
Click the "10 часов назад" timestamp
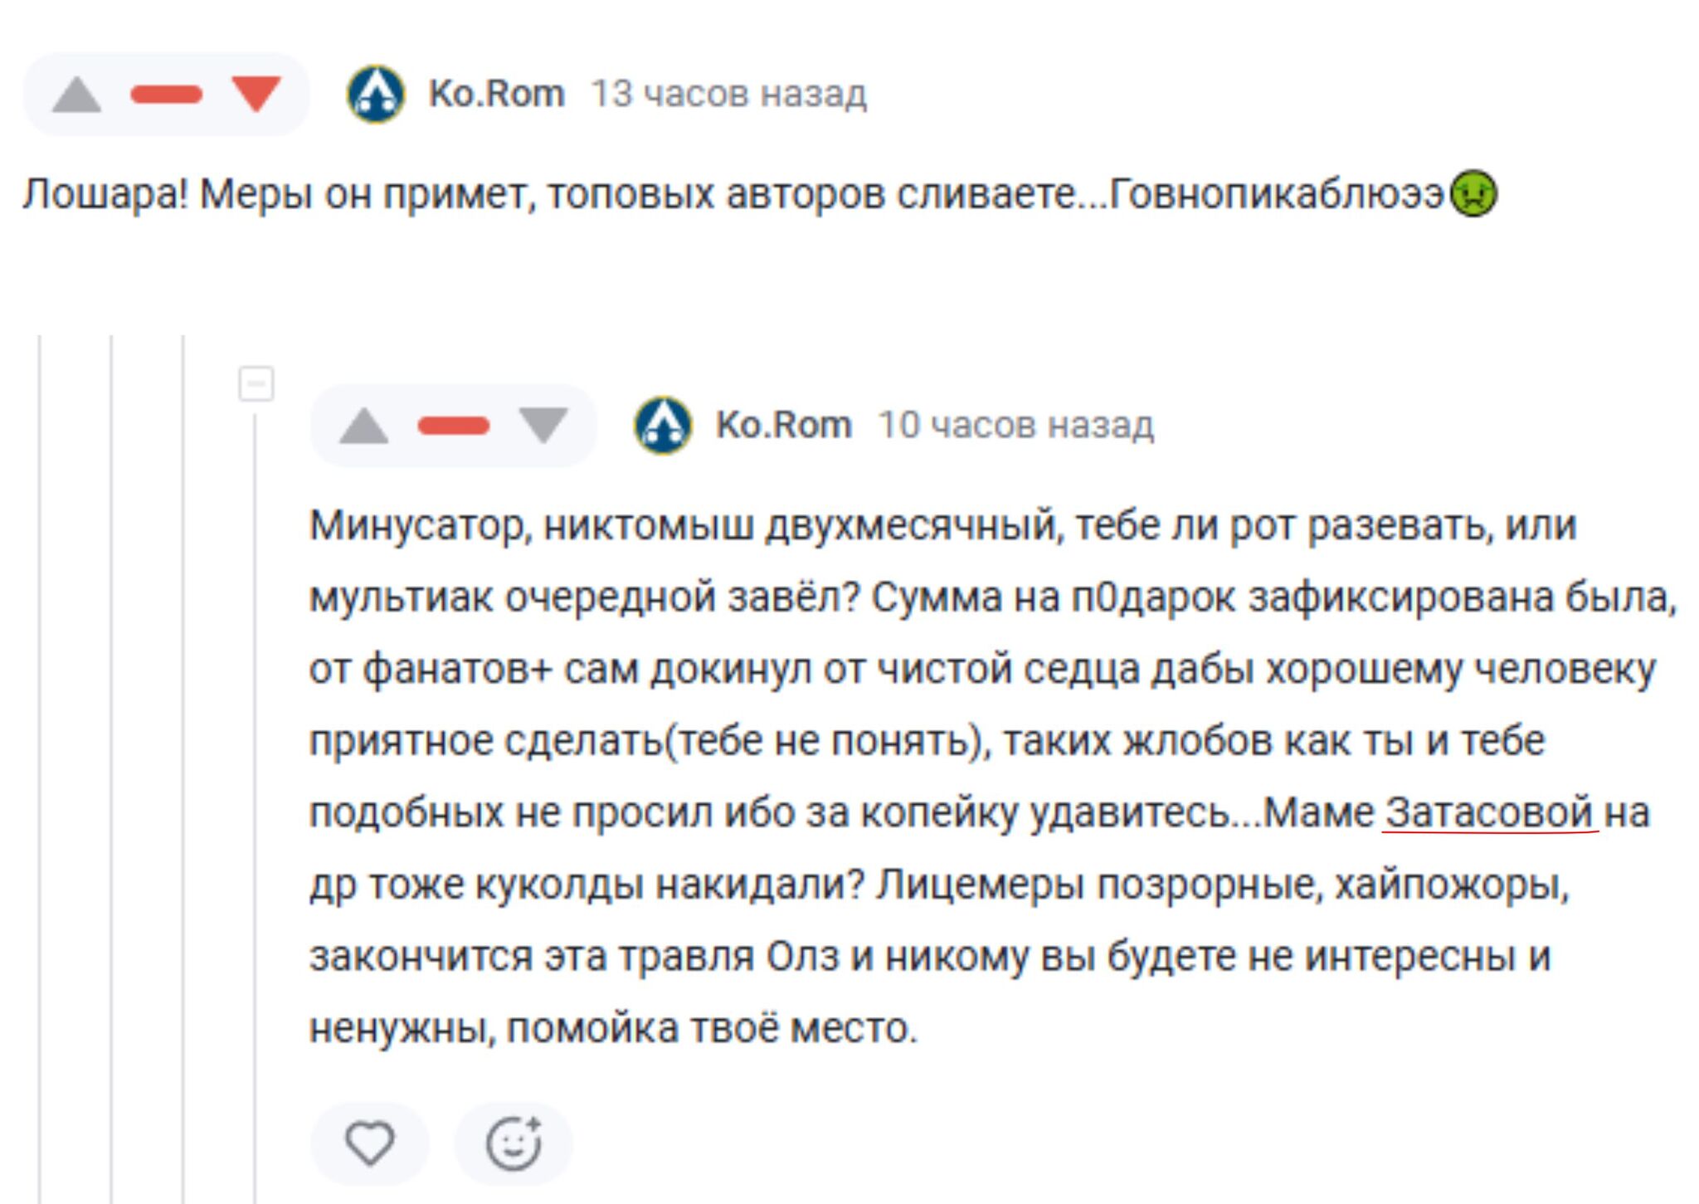point(1015,425)
